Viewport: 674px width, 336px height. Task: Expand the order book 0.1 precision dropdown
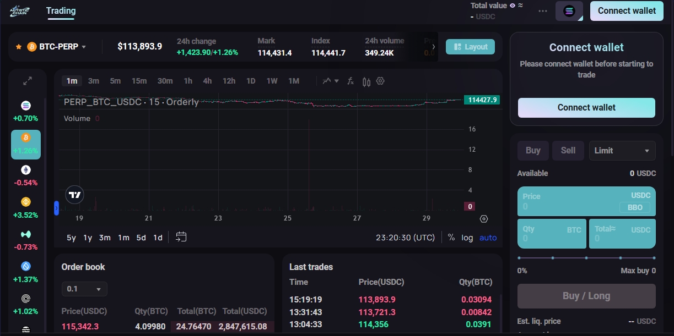[x=84, y=289]
